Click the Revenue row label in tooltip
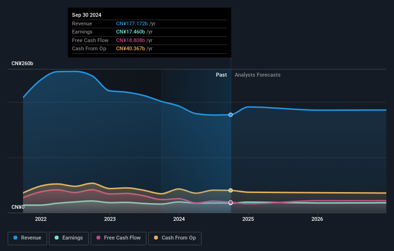 [x=82, y=23]
